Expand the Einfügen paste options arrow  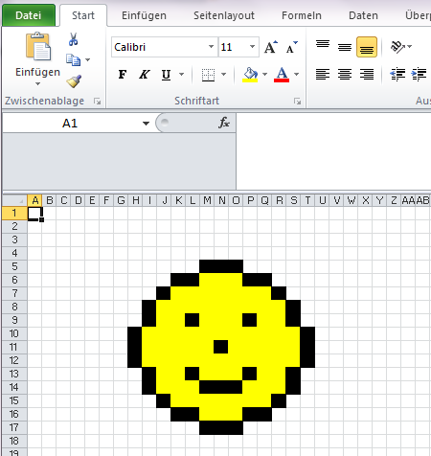[37, 84]
